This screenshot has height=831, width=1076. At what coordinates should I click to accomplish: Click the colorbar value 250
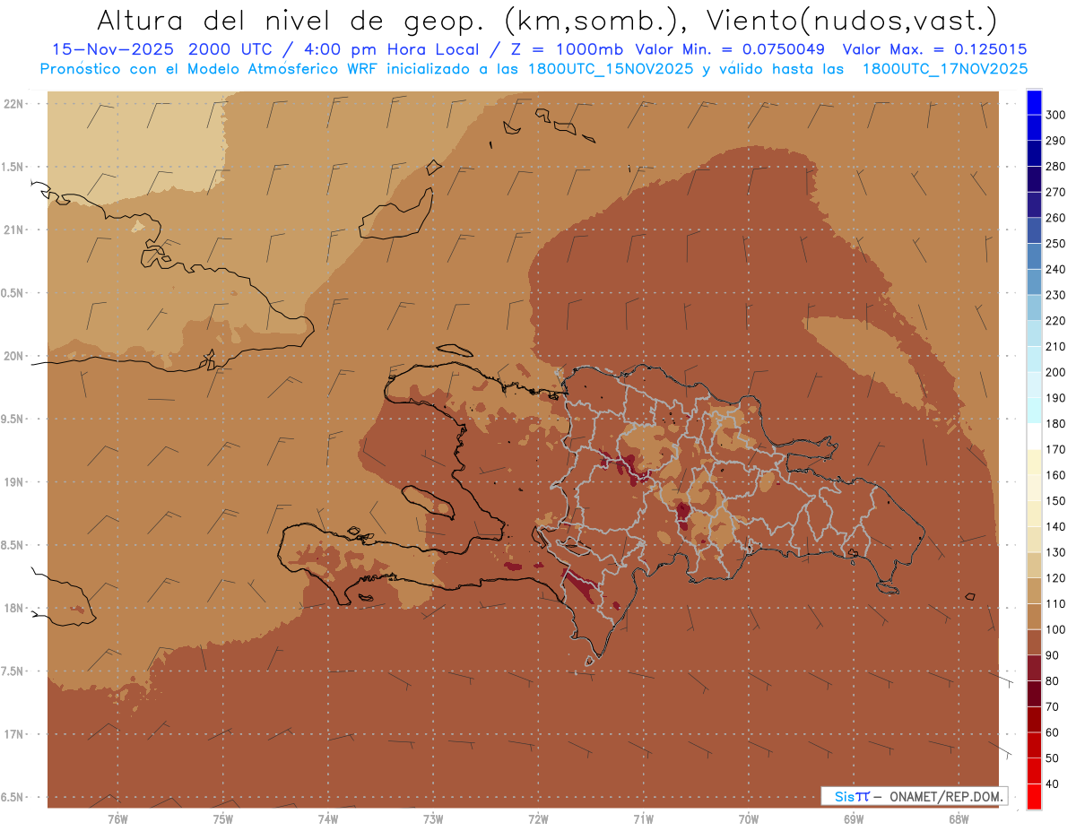coord(1055,244)
